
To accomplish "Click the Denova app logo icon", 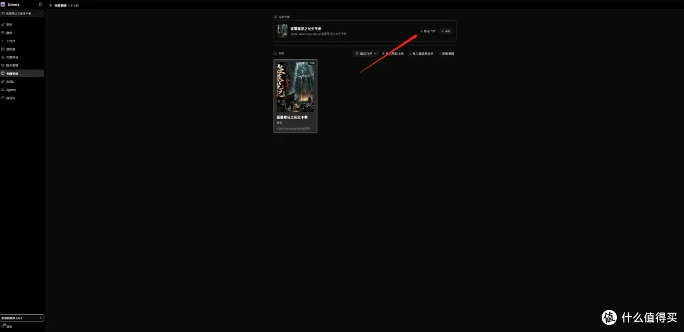I will tap(3, 4).
